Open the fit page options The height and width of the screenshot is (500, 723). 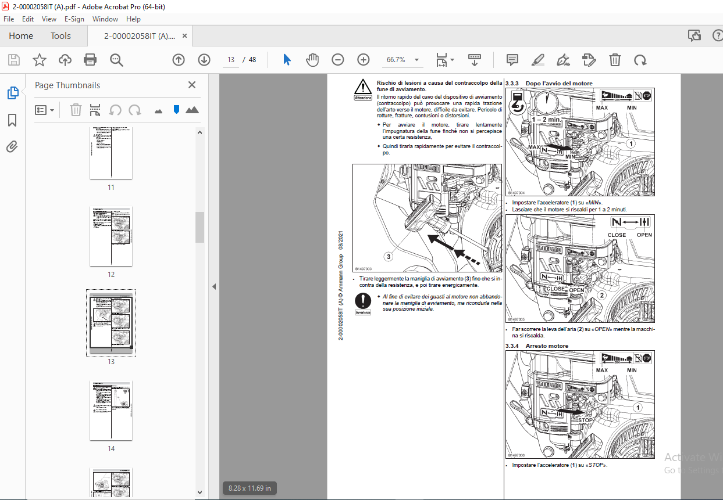(445, 60)
